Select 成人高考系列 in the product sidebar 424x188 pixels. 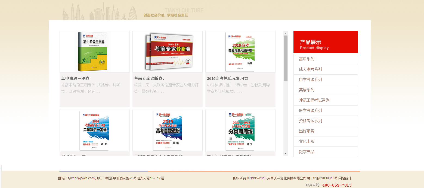point(310,69)
